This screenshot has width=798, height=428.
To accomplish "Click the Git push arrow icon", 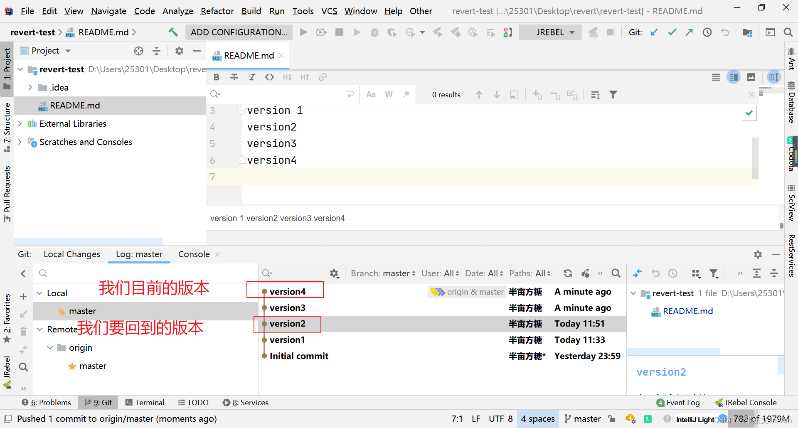I will (x=690, y=32).
